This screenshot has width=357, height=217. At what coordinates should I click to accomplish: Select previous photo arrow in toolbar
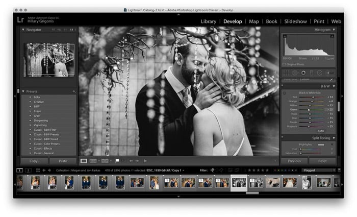coord(131,161)
